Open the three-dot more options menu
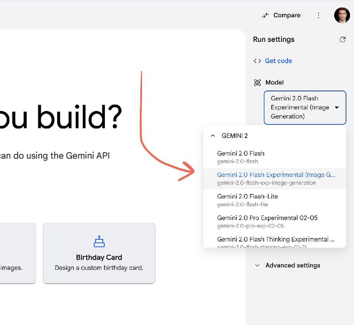 coord(318,15)
